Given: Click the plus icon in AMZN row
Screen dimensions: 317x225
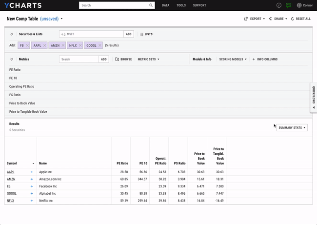Looking at the screenshot, I should click(32, 179).
